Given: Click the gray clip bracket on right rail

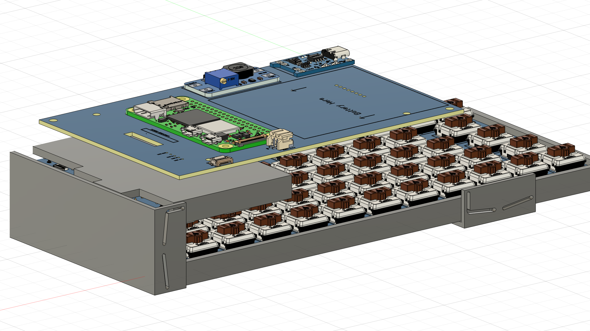Looking at the screenshot, I should (499, 200).
